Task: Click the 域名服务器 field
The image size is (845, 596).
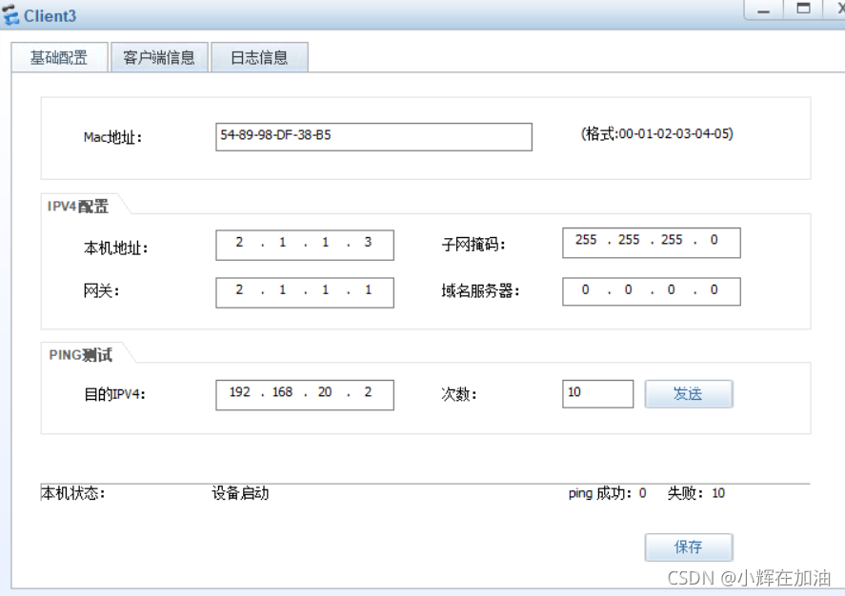Action: click(651, 291)
